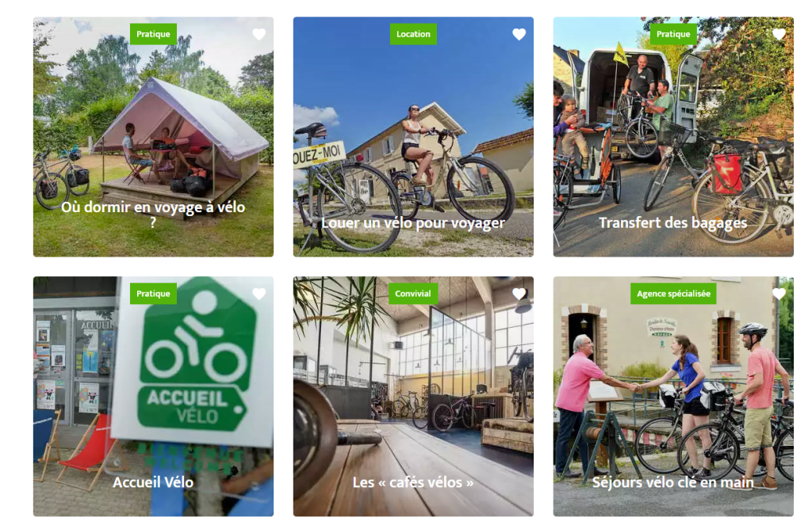This screenshot has width=812, height=525.
Task: Save "Séjours vélo clé en main" via heart
Action: pos(779,294)
